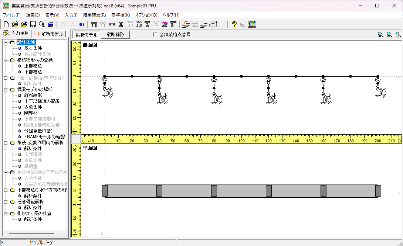Zoom out with the minus magnifier icon
Image resolution: width=403 pixels, height=246 pixels.
pyautogui.click(x=389, y=35)
